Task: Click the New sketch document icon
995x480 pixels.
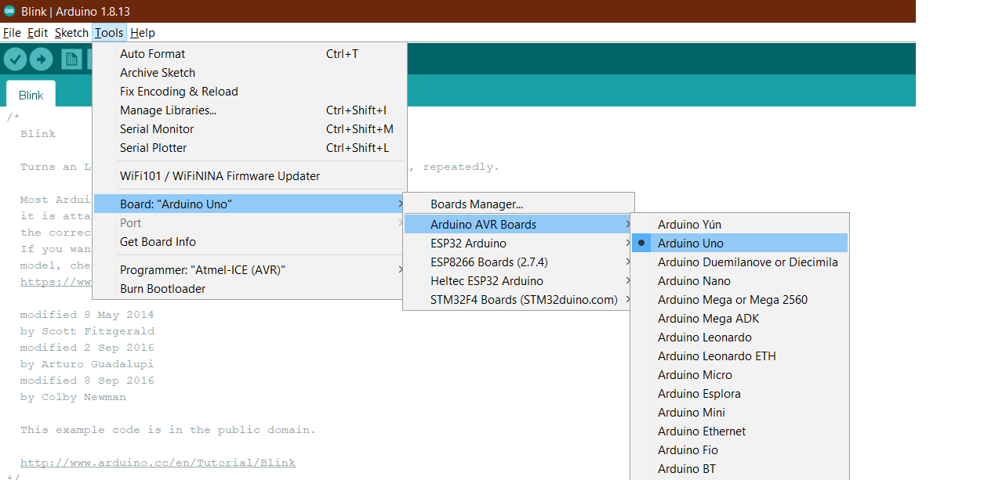Action: tap(71, 59)
